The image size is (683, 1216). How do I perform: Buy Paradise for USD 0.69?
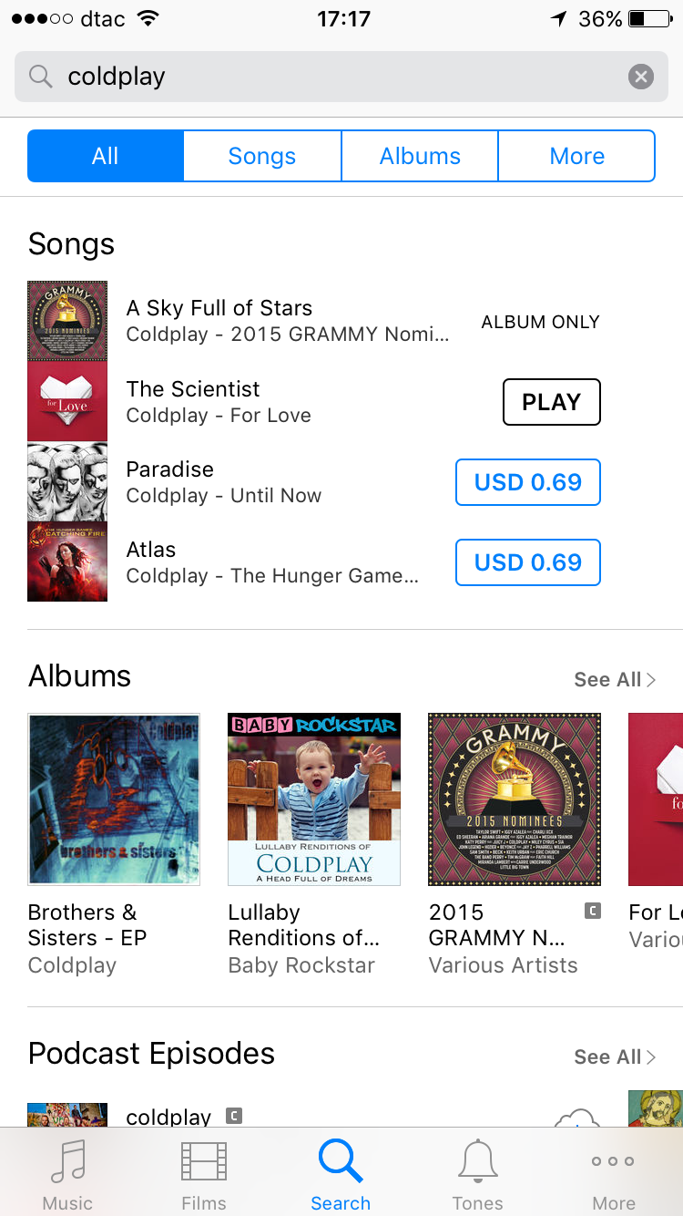pos(528,482)
